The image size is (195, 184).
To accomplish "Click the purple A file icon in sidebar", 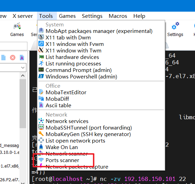I will tap(22, 58).
